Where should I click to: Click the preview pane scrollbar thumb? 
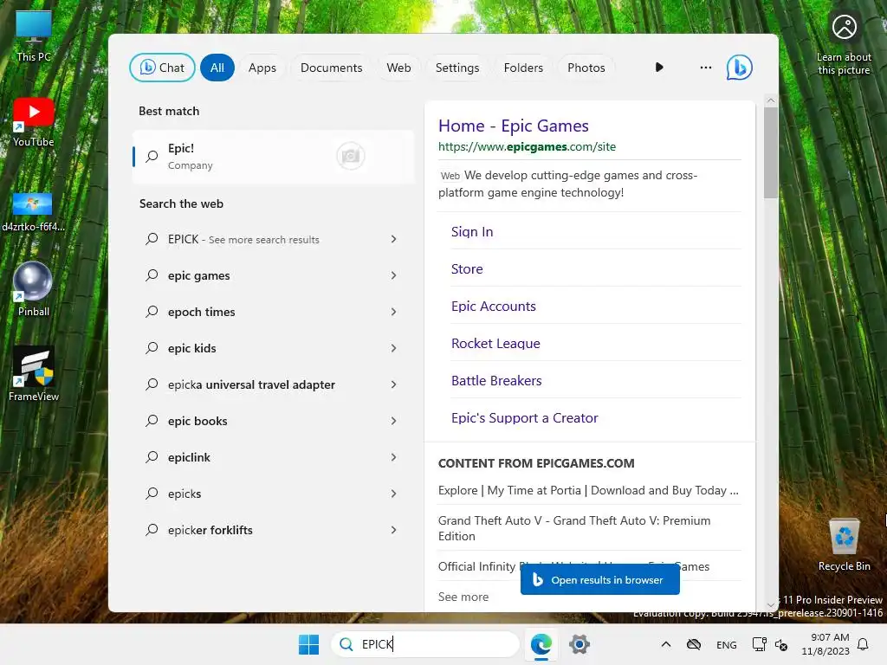coord(770,152)
